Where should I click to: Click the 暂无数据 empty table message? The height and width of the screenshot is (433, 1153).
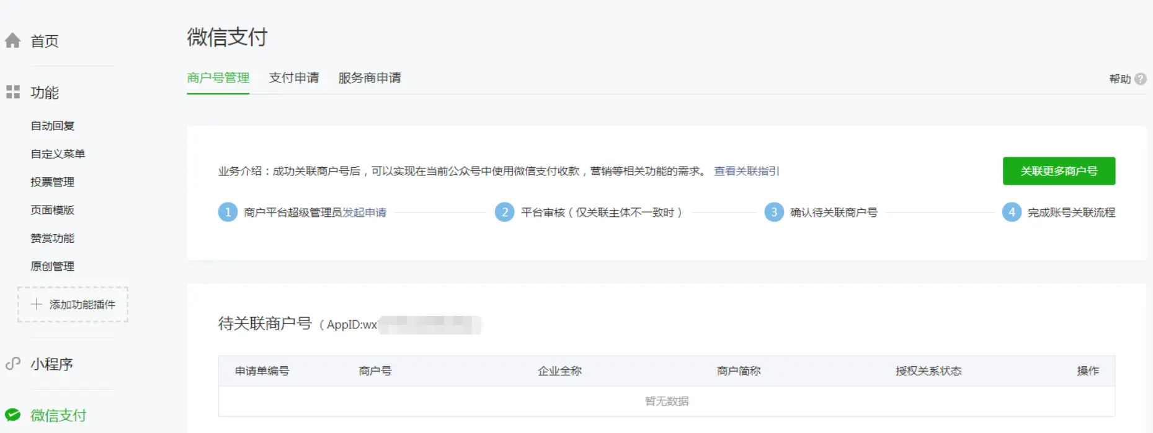pyautogui.click(x=667, y=401)
